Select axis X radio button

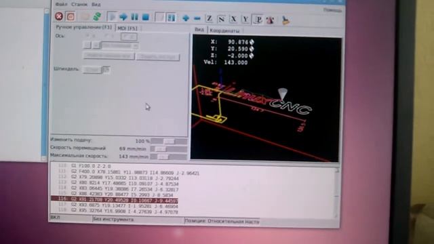(x=90, y=36)
